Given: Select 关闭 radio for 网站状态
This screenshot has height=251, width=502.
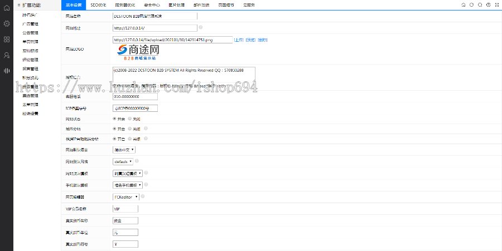Looking at the screenshot, I should click(130, 119).
